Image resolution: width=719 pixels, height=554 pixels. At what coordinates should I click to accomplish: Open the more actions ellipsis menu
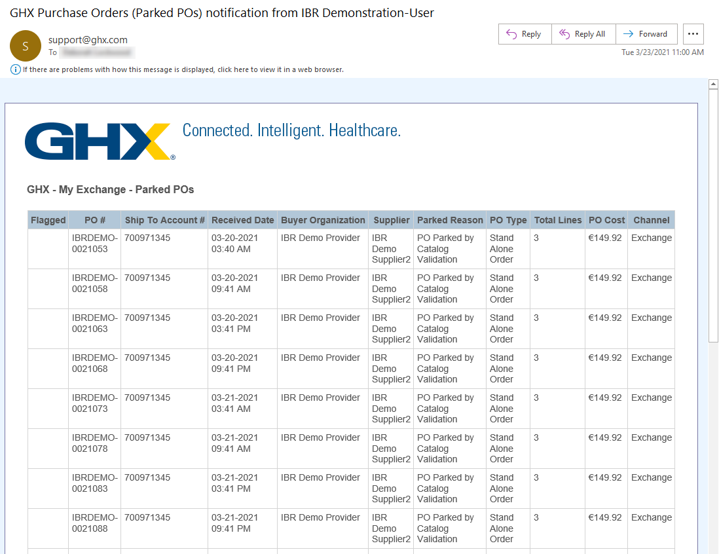click(693, 34)
